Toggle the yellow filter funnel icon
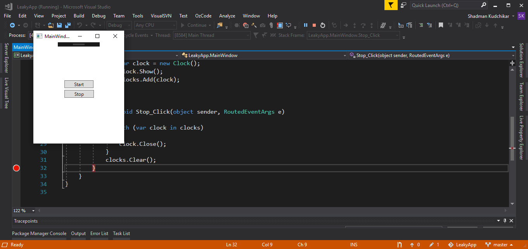This screenshot has width=528, height=249. (391, 5)
